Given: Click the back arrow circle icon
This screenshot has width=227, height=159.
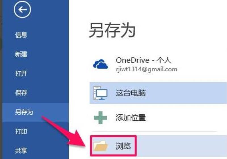Looking at the screenshot, I should pyautogui.click(x=22, y=10).
